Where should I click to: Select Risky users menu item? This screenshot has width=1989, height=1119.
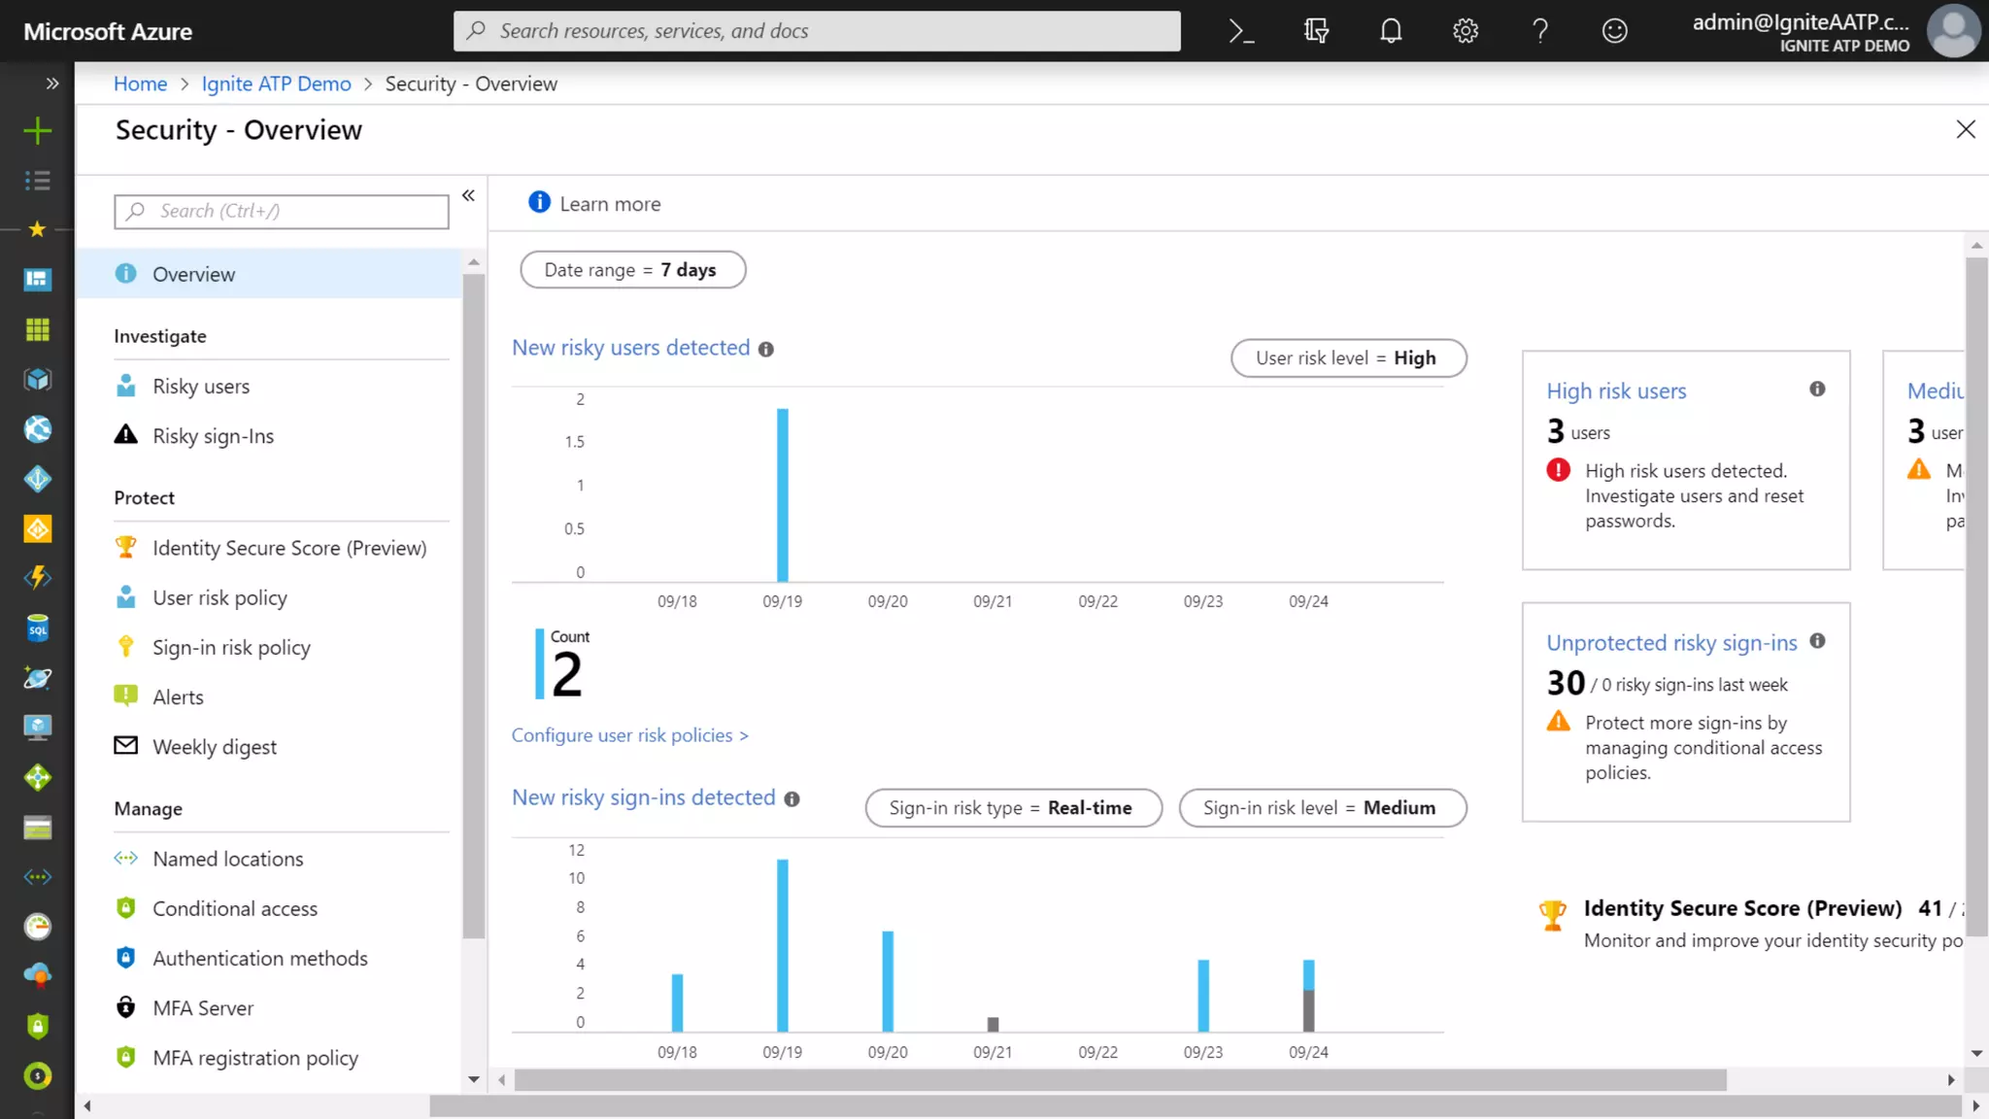tap(201, 387)
